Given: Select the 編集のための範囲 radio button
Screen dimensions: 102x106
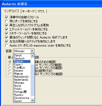Looking at the screenshot, I should [10, 62].
